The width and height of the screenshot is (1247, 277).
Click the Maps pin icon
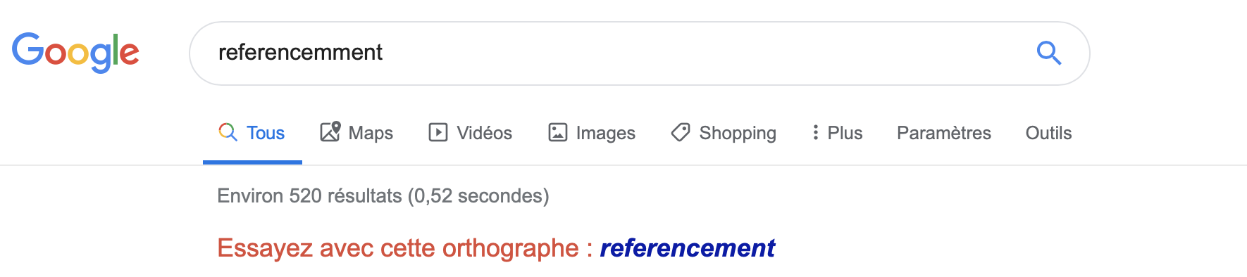point(330,131)
